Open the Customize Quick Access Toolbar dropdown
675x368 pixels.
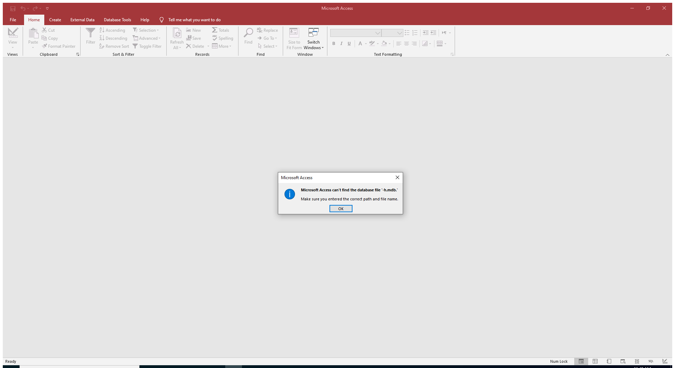tap(47, 8)
